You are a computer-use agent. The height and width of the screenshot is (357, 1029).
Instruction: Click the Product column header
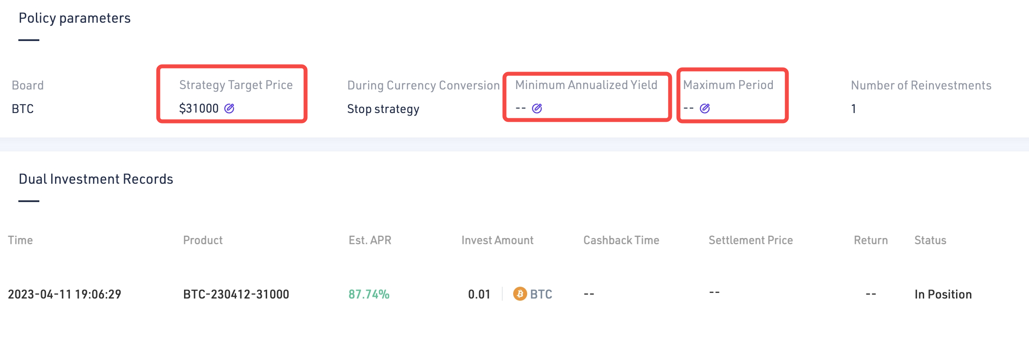[203, 240]
